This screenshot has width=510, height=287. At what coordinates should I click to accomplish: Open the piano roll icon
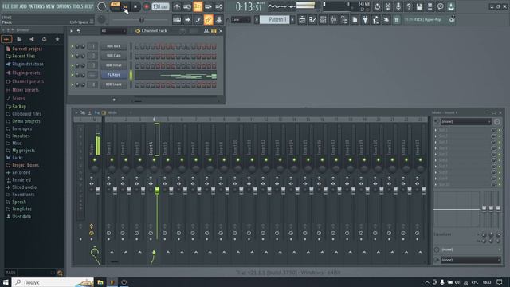312,20
